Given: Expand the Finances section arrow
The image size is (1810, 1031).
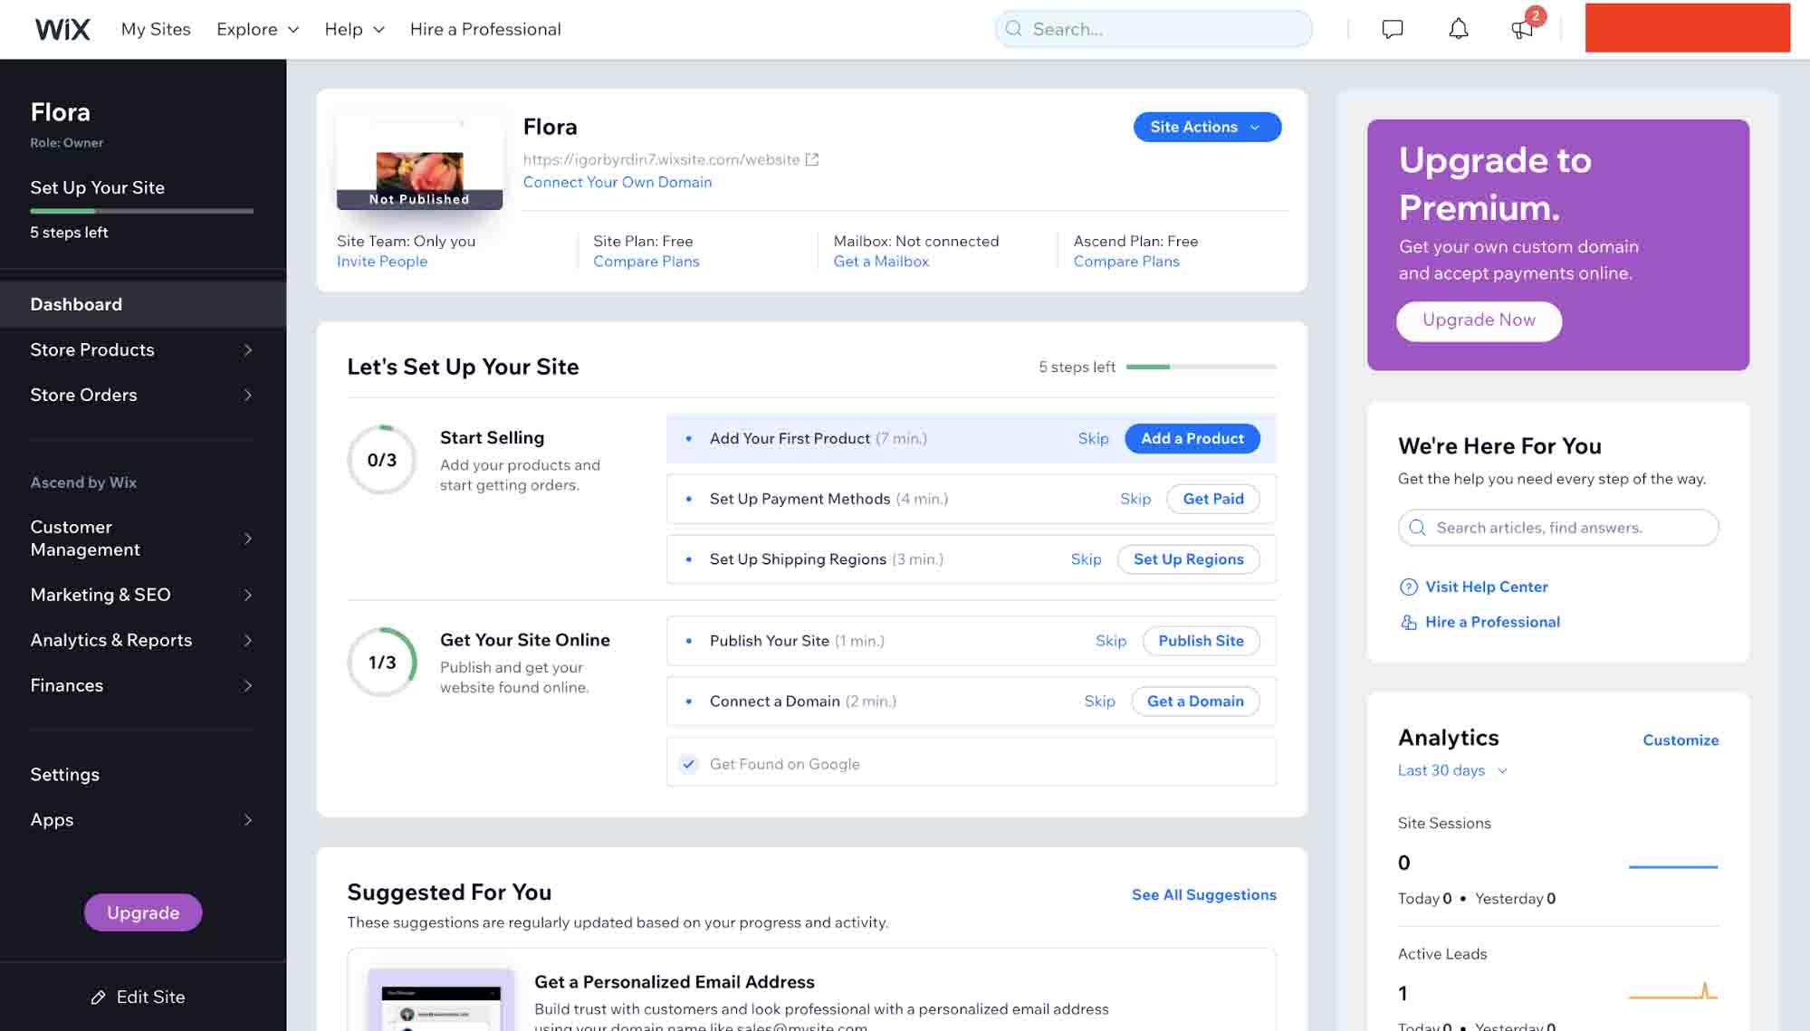Looking at the screenshot, I should pos(247,685).
